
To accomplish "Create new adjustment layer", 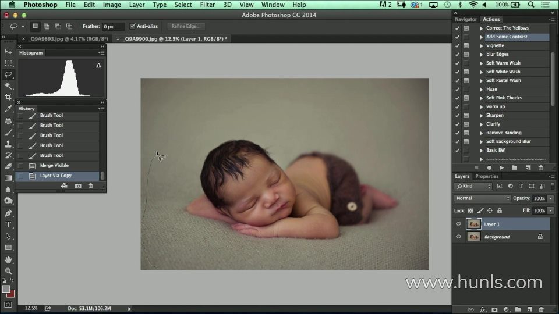I will [506, 309].
